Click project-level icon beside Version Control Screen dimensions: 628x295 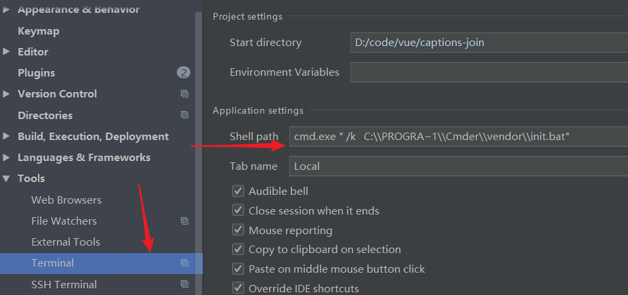184,94
